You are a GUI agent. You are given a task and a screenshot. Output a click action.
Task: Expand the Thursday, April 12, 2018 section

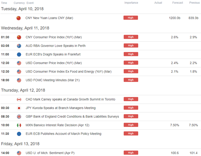[23, 90]
